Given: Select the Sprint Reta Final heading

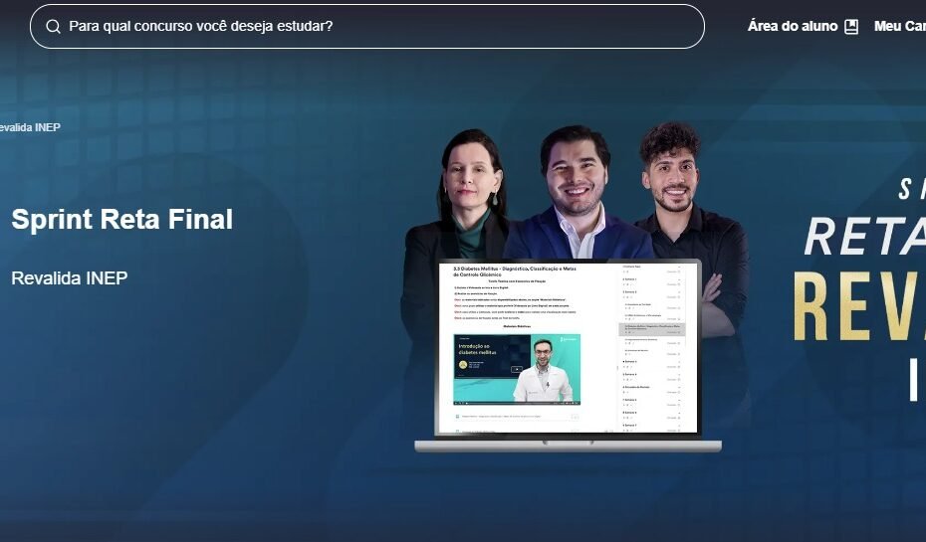Looking at the screenshot, I should coord(121,220).
